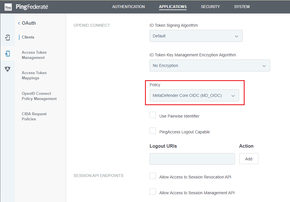
Task: Select Clients in the sidebar
Action: click(28, 37)
